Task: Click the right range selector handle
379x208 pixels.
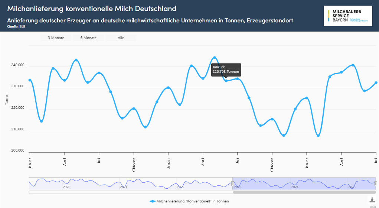Action: [x=376, y=183]
